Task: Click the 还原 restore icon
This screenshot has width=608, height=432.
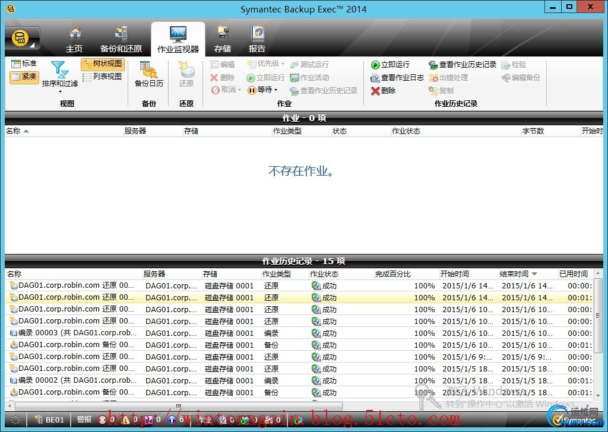Action: (x=186, y=74)
